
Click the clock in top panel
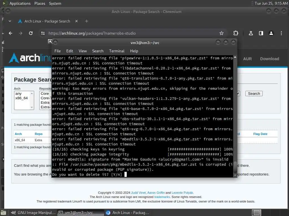click(271, 3)
